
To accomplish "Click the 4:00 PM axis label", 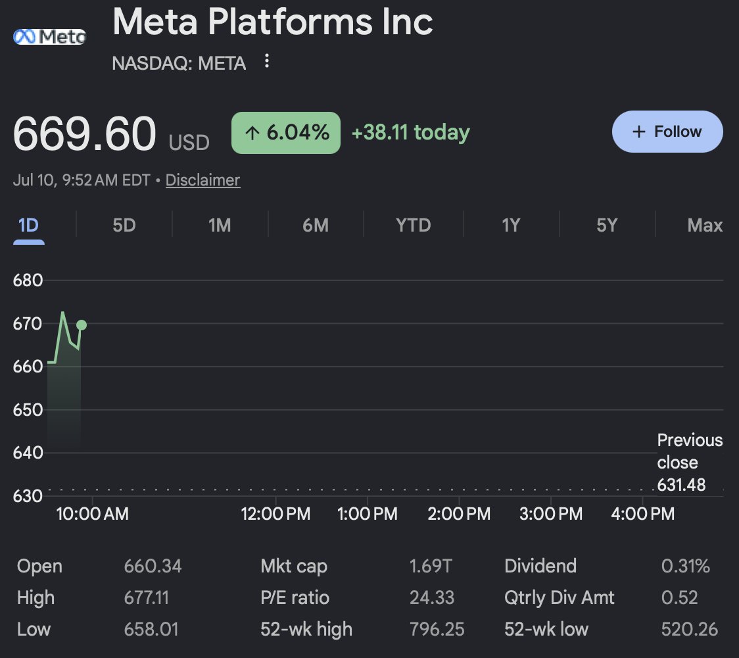I will (x=643, y=514).
